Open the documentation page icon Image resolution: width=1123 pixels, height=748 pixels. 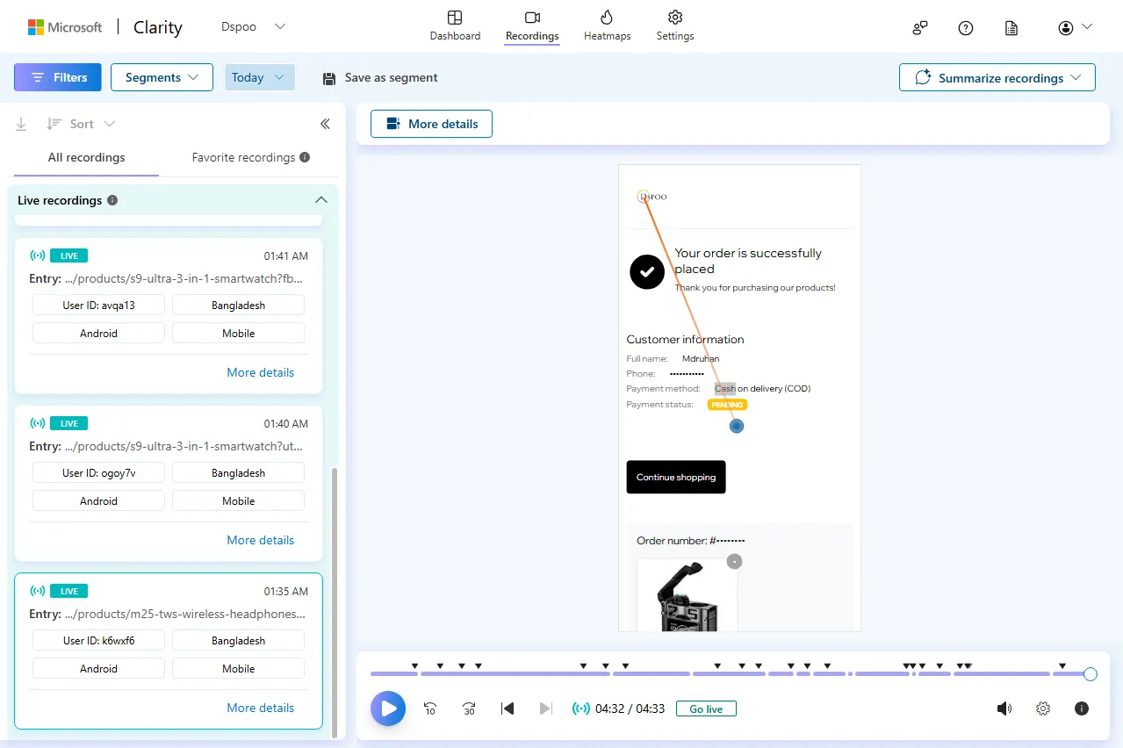pyautogui.click(x=1011, y=28)
